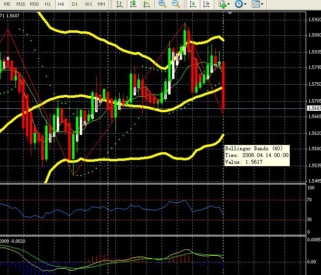The height and width of the screenshot is (275, 321).
Task: Click the 1.5920 price scale label
Action: pos(314,20)
